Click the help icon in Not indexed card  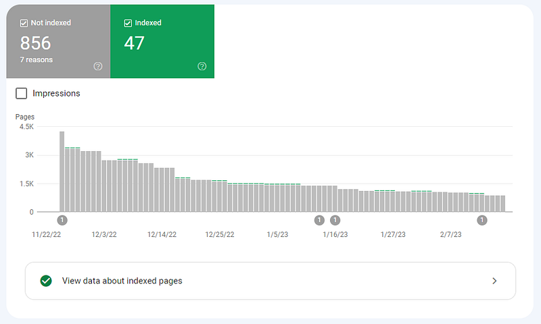point(98,66)
